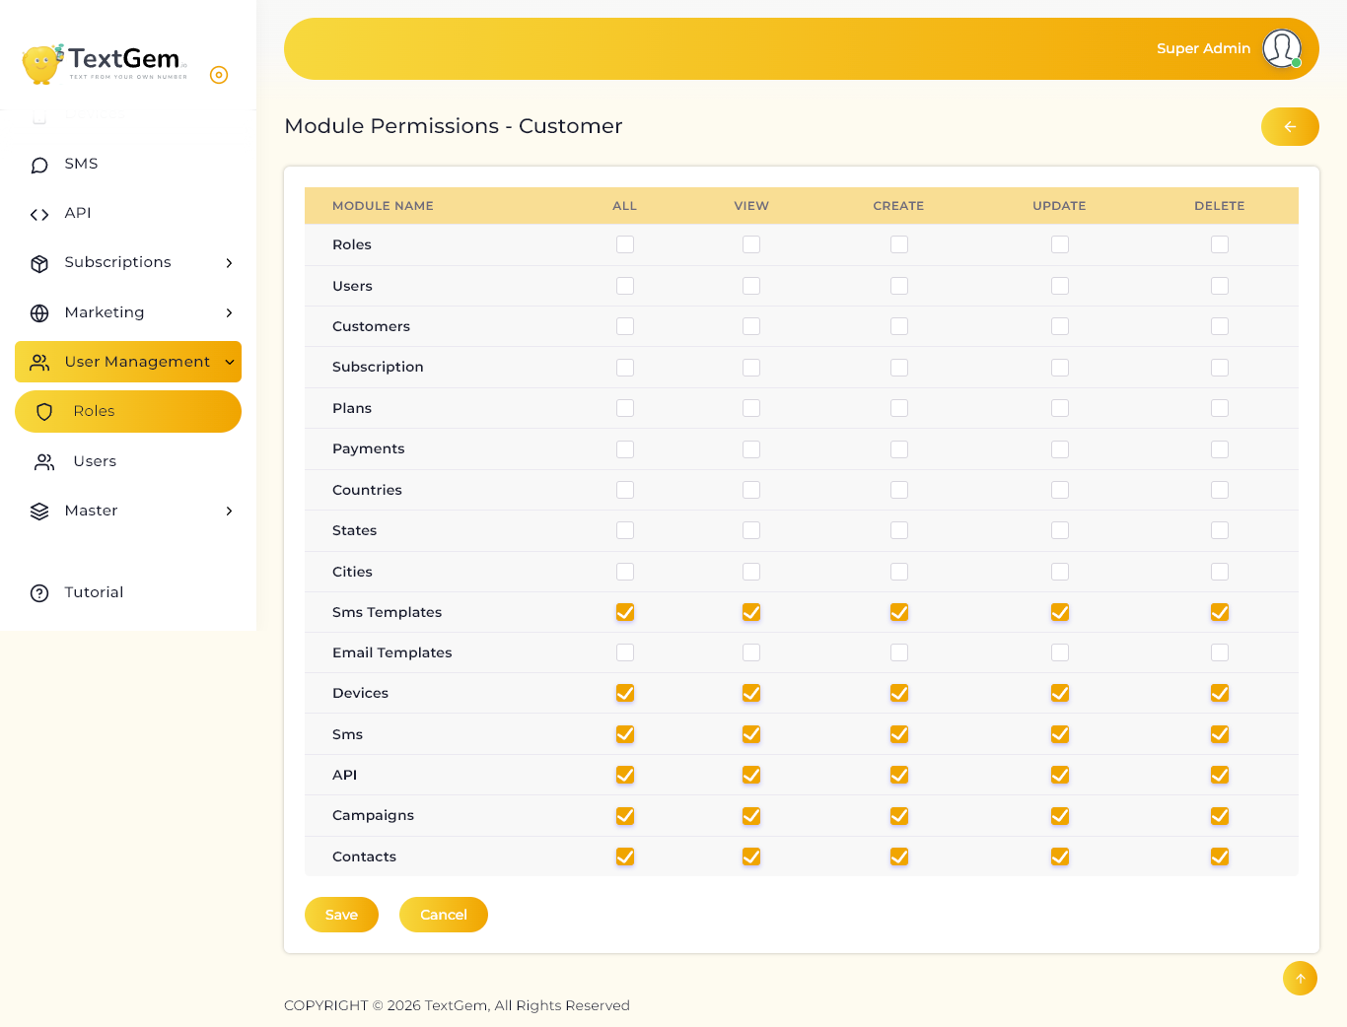Screen dimensions: 1347x1027
Task: Expand the Master submenu chevron
Action: (x=229, y=512)
